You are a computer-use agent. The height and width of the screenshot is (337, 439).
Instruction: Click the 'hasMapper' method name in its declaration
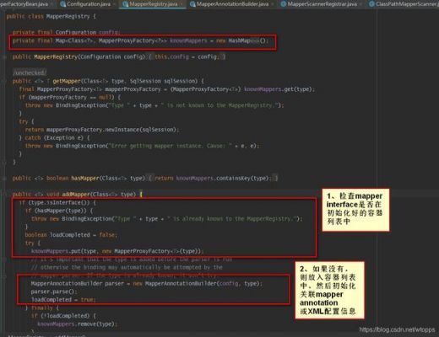[x=85, y=178]
